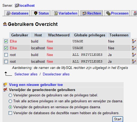Click edit privileges icon for root build
The height and width of the screenshot is (122, 137).
point(134,55)
